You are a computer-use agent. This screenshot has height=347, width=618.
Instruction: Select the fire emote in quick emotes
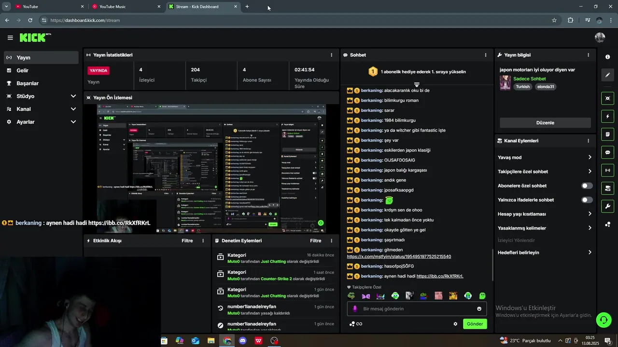(x=453, y=296)
